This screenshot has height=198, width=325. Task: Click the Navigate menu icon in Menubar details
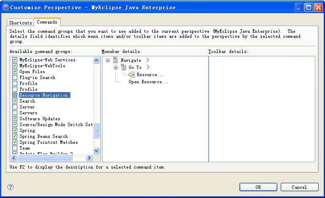tap(115, 60)
